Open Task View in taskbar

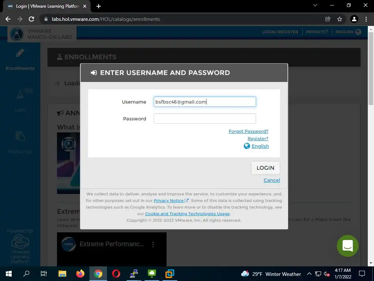[44, 274]
